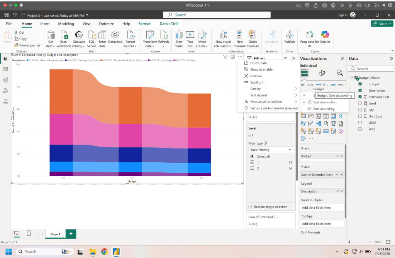395x258 pixels.
Task: Check the UOM field
Action: [x=360, y=123]
